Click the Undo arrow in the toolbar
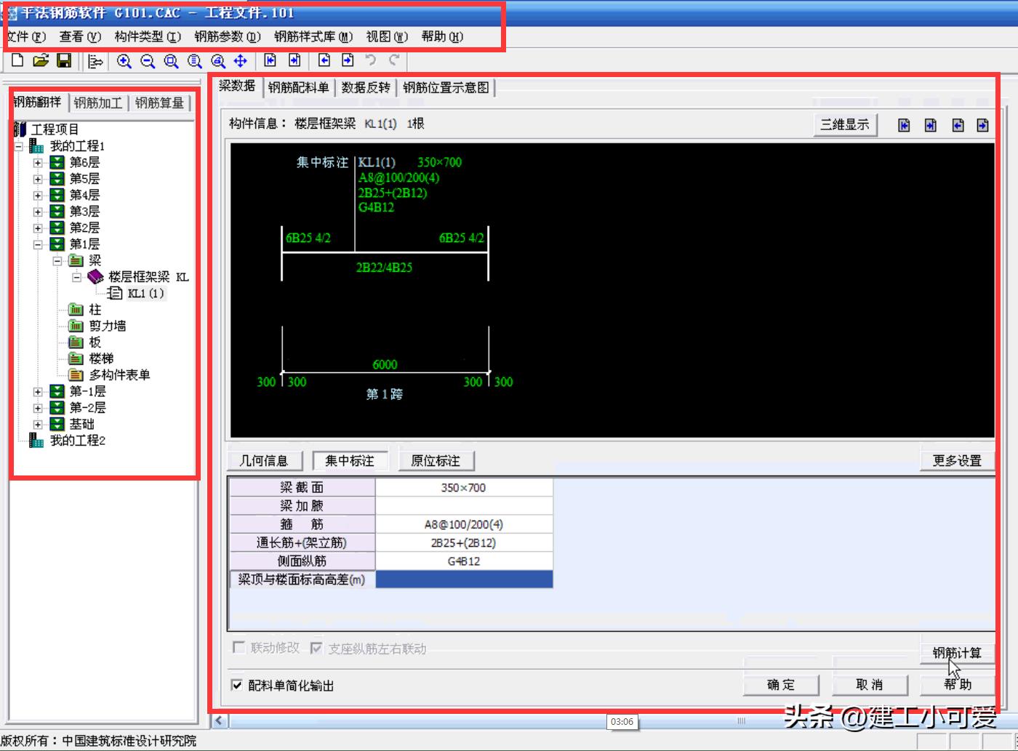This screenshot has height=751, width=1018. pyautogui.click(x=371, y=61)
